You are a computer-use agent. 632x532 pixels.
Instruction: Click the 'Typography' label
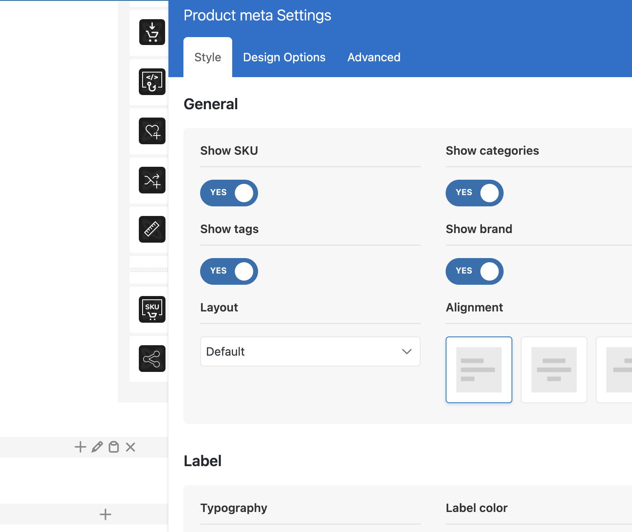[x=233, y=508]
